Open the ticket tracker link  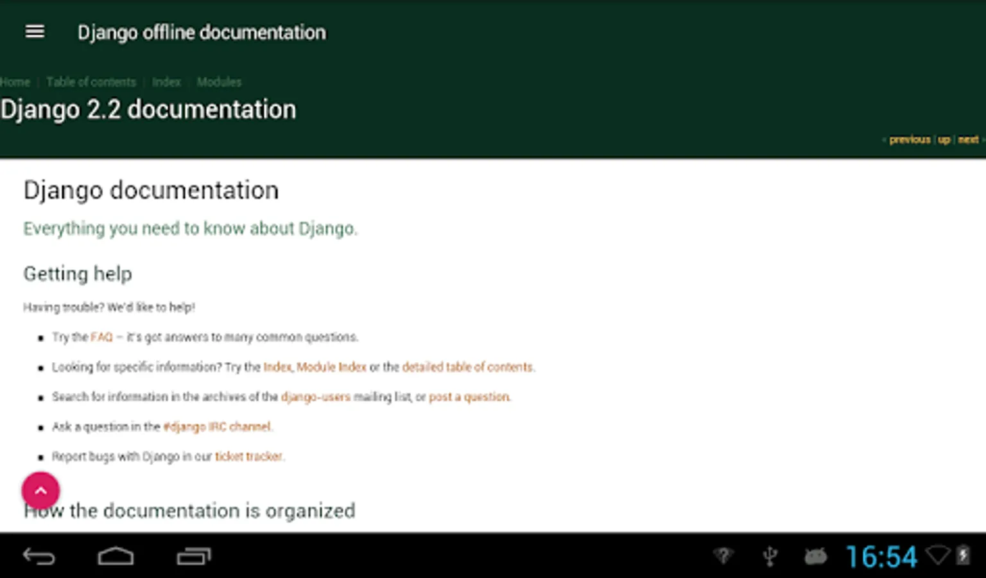click(x=248, y=457)
